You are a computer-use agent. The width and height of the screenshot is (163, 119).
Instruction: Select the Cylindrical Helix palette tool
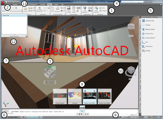tap(148, 21)
